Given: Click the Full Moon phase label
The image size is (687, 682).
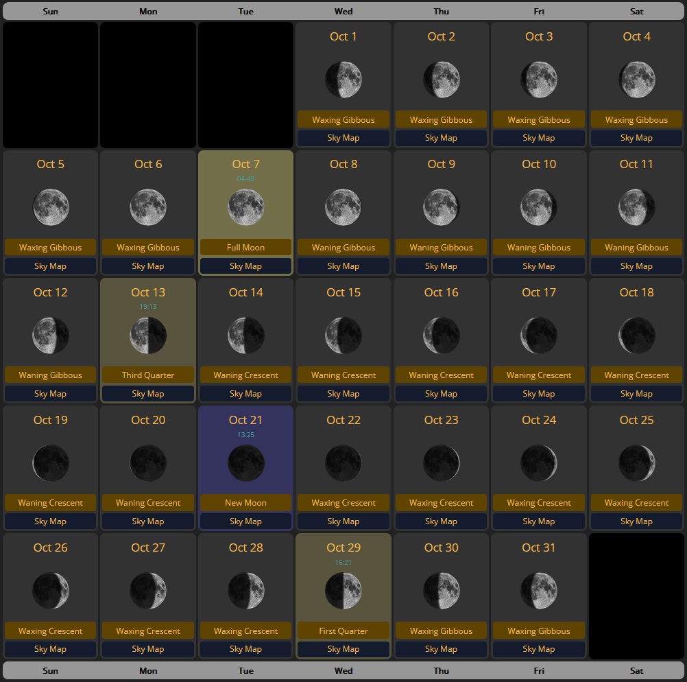Looking at the screenshot, I should [x=245, y=248].
